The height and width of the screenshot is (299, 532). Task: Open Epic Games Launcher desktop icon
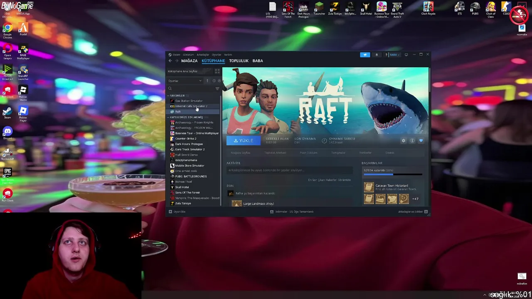click(x=7, y=175)
